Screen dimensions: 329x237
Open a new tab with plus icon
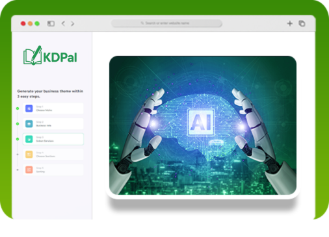290,23
